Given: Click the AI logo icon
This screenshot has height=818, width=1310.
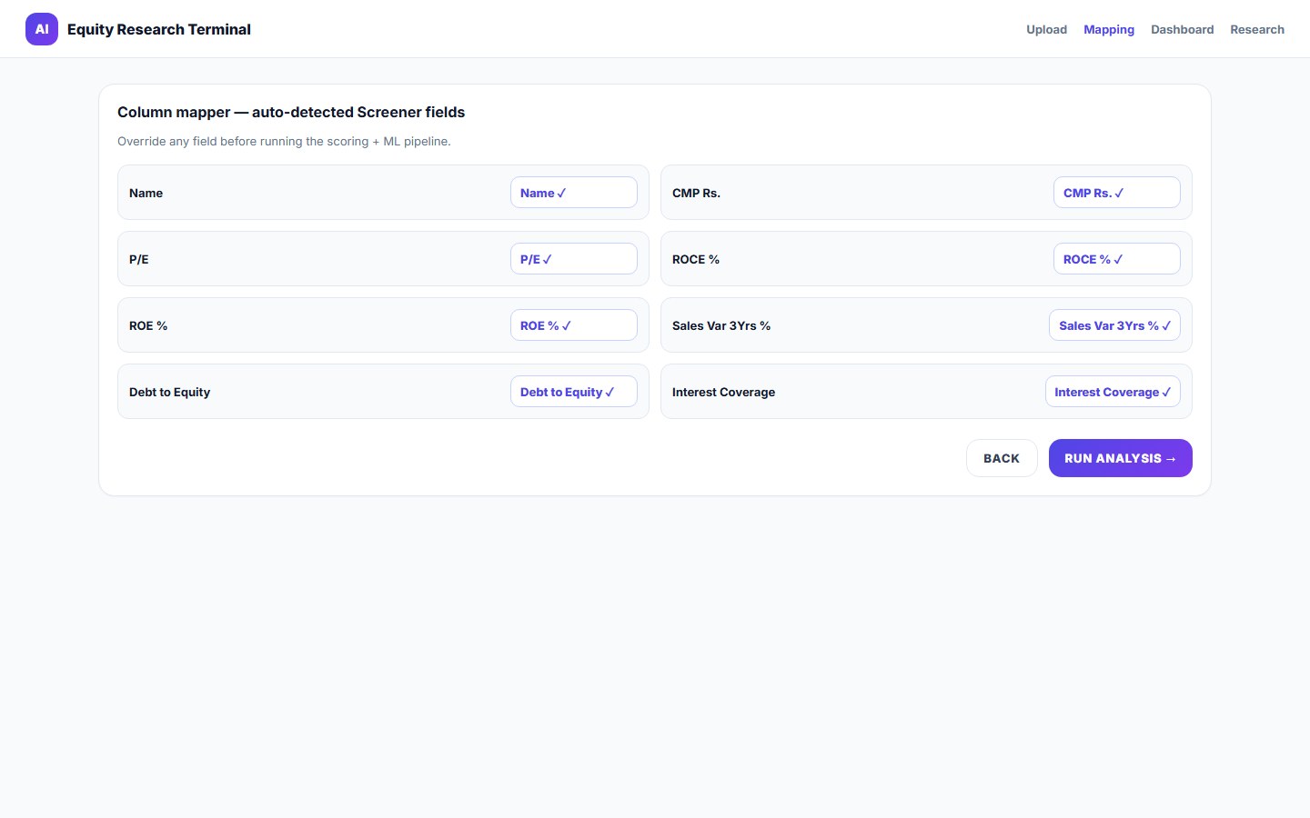Looking at the screenshot, I should pyautogui.click(x=42, y=29).
